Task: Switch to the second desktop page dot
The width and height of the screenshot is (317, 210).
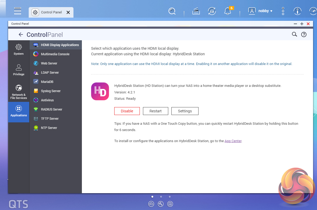Action: tap(161, 197)
